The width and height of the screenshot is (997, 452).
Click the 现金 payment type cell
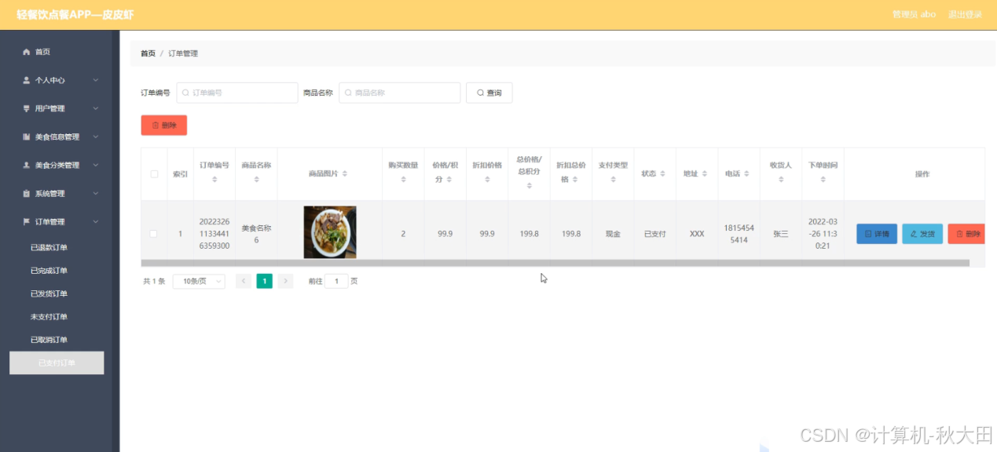click(x=613, y=234)
